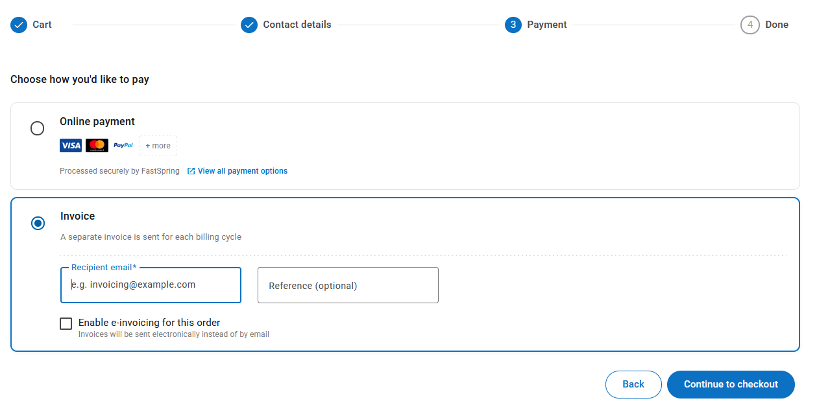This screenshot has height=416, width=817.
Task: Click the Cart step checkmark icon
Action: (x=19, y=25)
